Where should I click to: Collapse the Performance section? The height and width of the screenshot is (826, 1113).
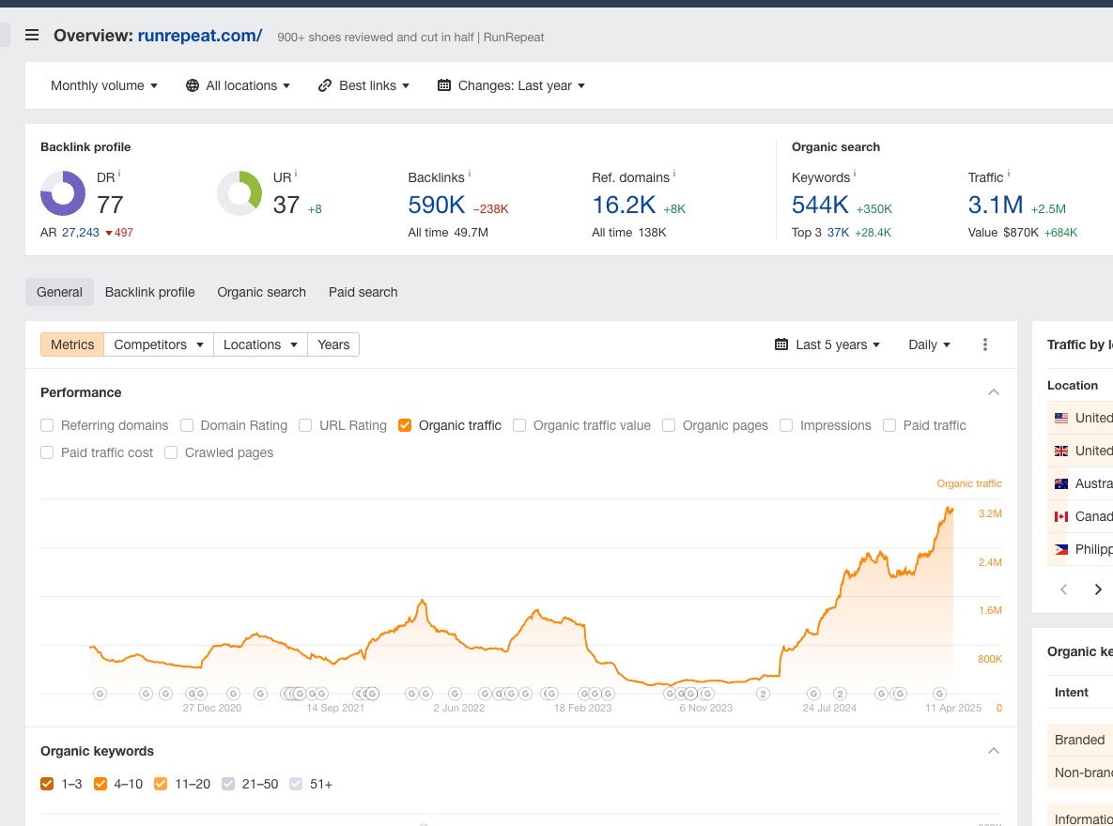click(993, 391)
